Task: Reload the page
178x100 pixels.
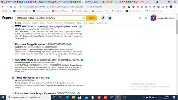Action: click(11, 7)
